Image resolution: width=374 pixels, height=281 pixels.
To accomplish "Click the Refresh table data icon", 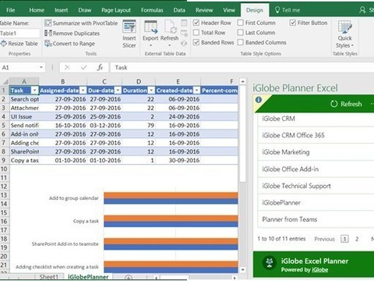I will [171, 27].
